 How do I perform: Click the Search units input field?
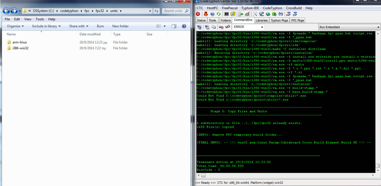(175, 11)
